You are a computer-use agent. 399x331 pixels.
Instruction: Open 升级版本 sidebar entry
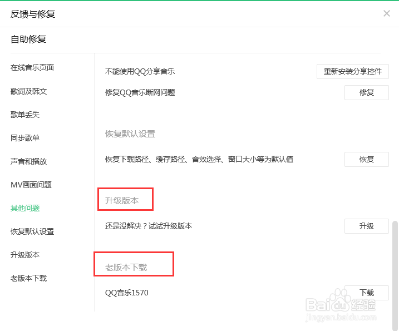[25, 255]
